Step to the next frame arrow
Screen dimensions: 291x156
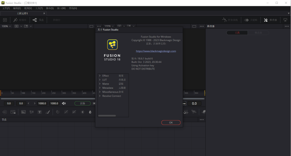[x=34, y=103]
